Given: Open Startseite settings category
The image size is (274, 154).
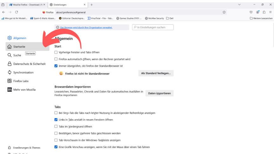Looking at the screenshot, I should (28, 47).
